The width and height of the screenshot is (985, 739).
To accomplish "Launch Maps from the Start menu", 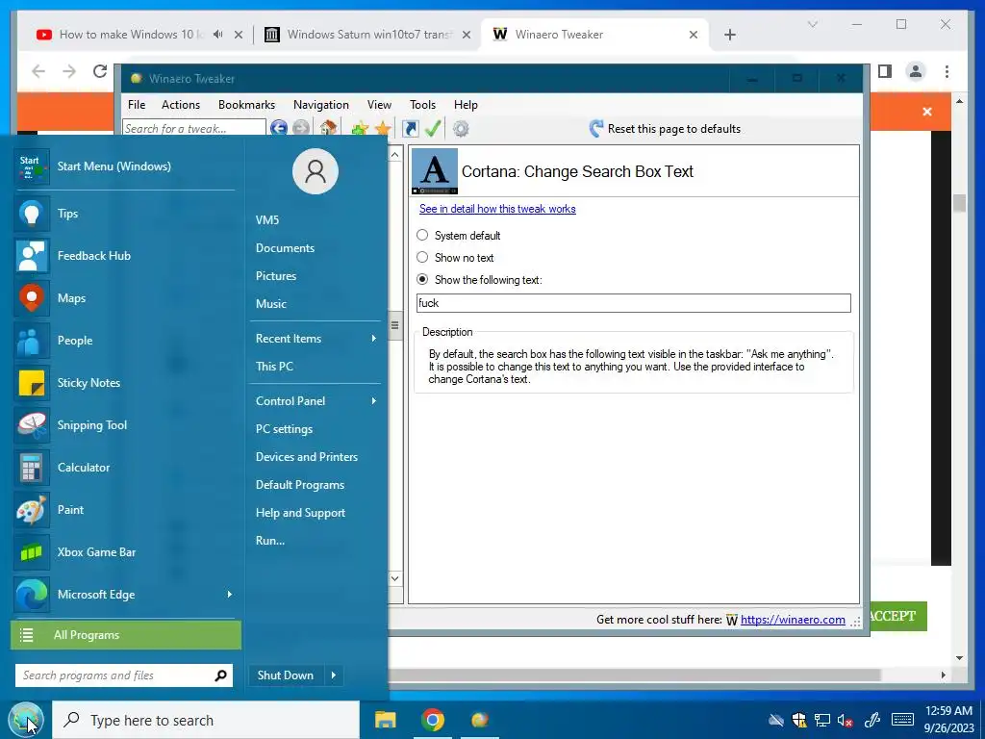I will (x=32, y=298).
